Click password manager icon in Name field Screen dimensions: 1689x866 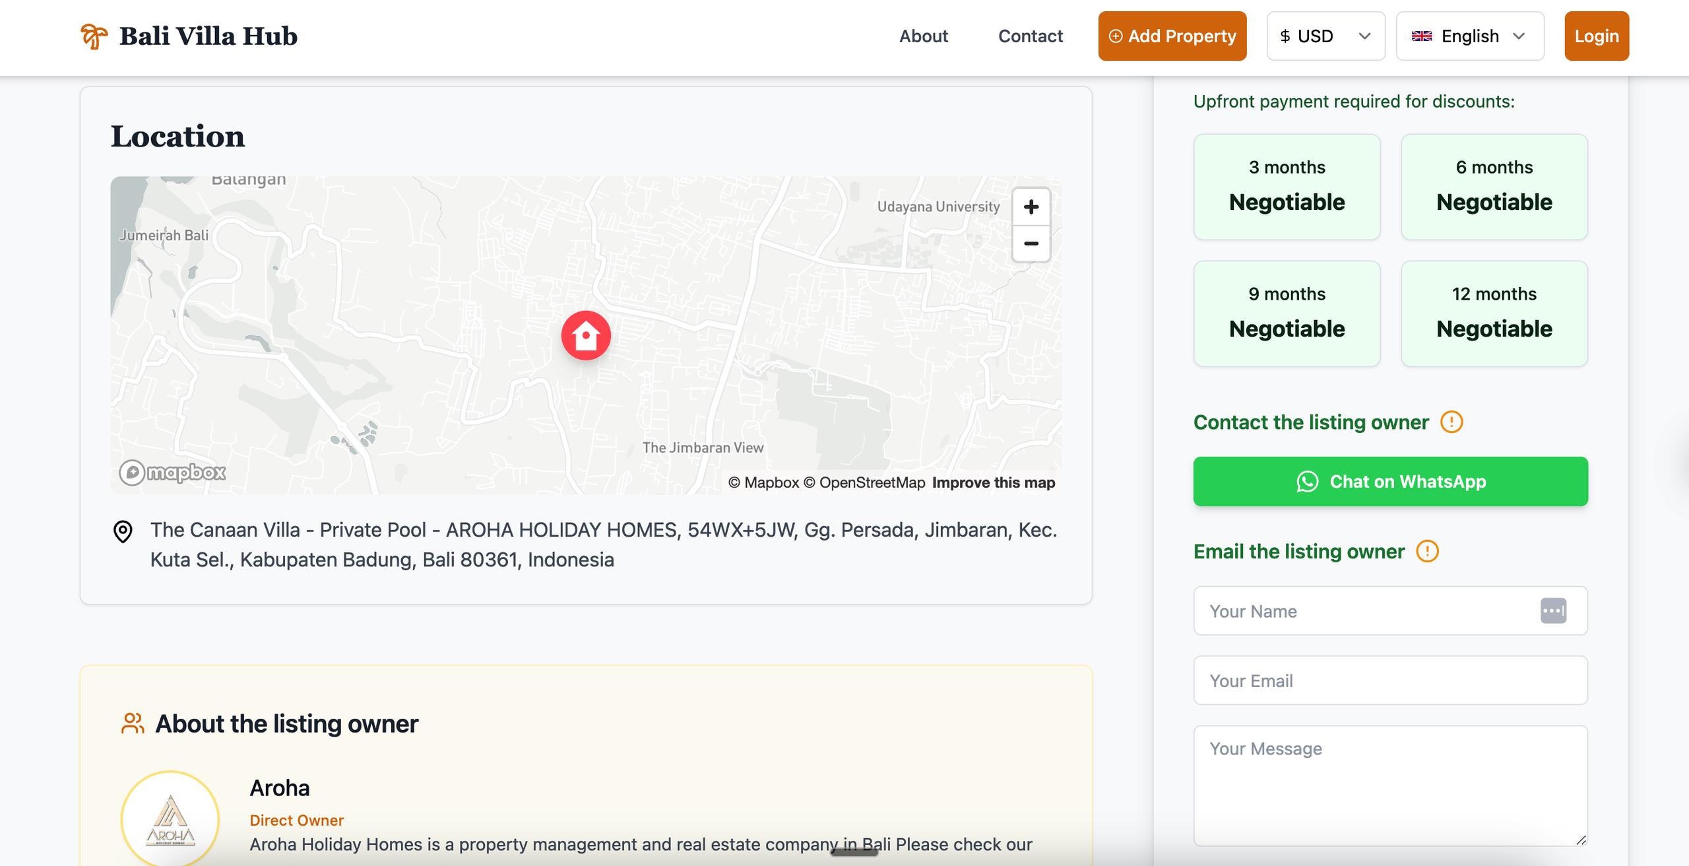pyautogui.click(x=1553, y=611)
